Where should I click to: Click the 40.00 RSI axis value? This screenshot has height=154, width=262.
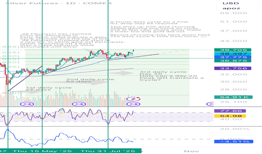pyautogui.click(x=231, y=119)
